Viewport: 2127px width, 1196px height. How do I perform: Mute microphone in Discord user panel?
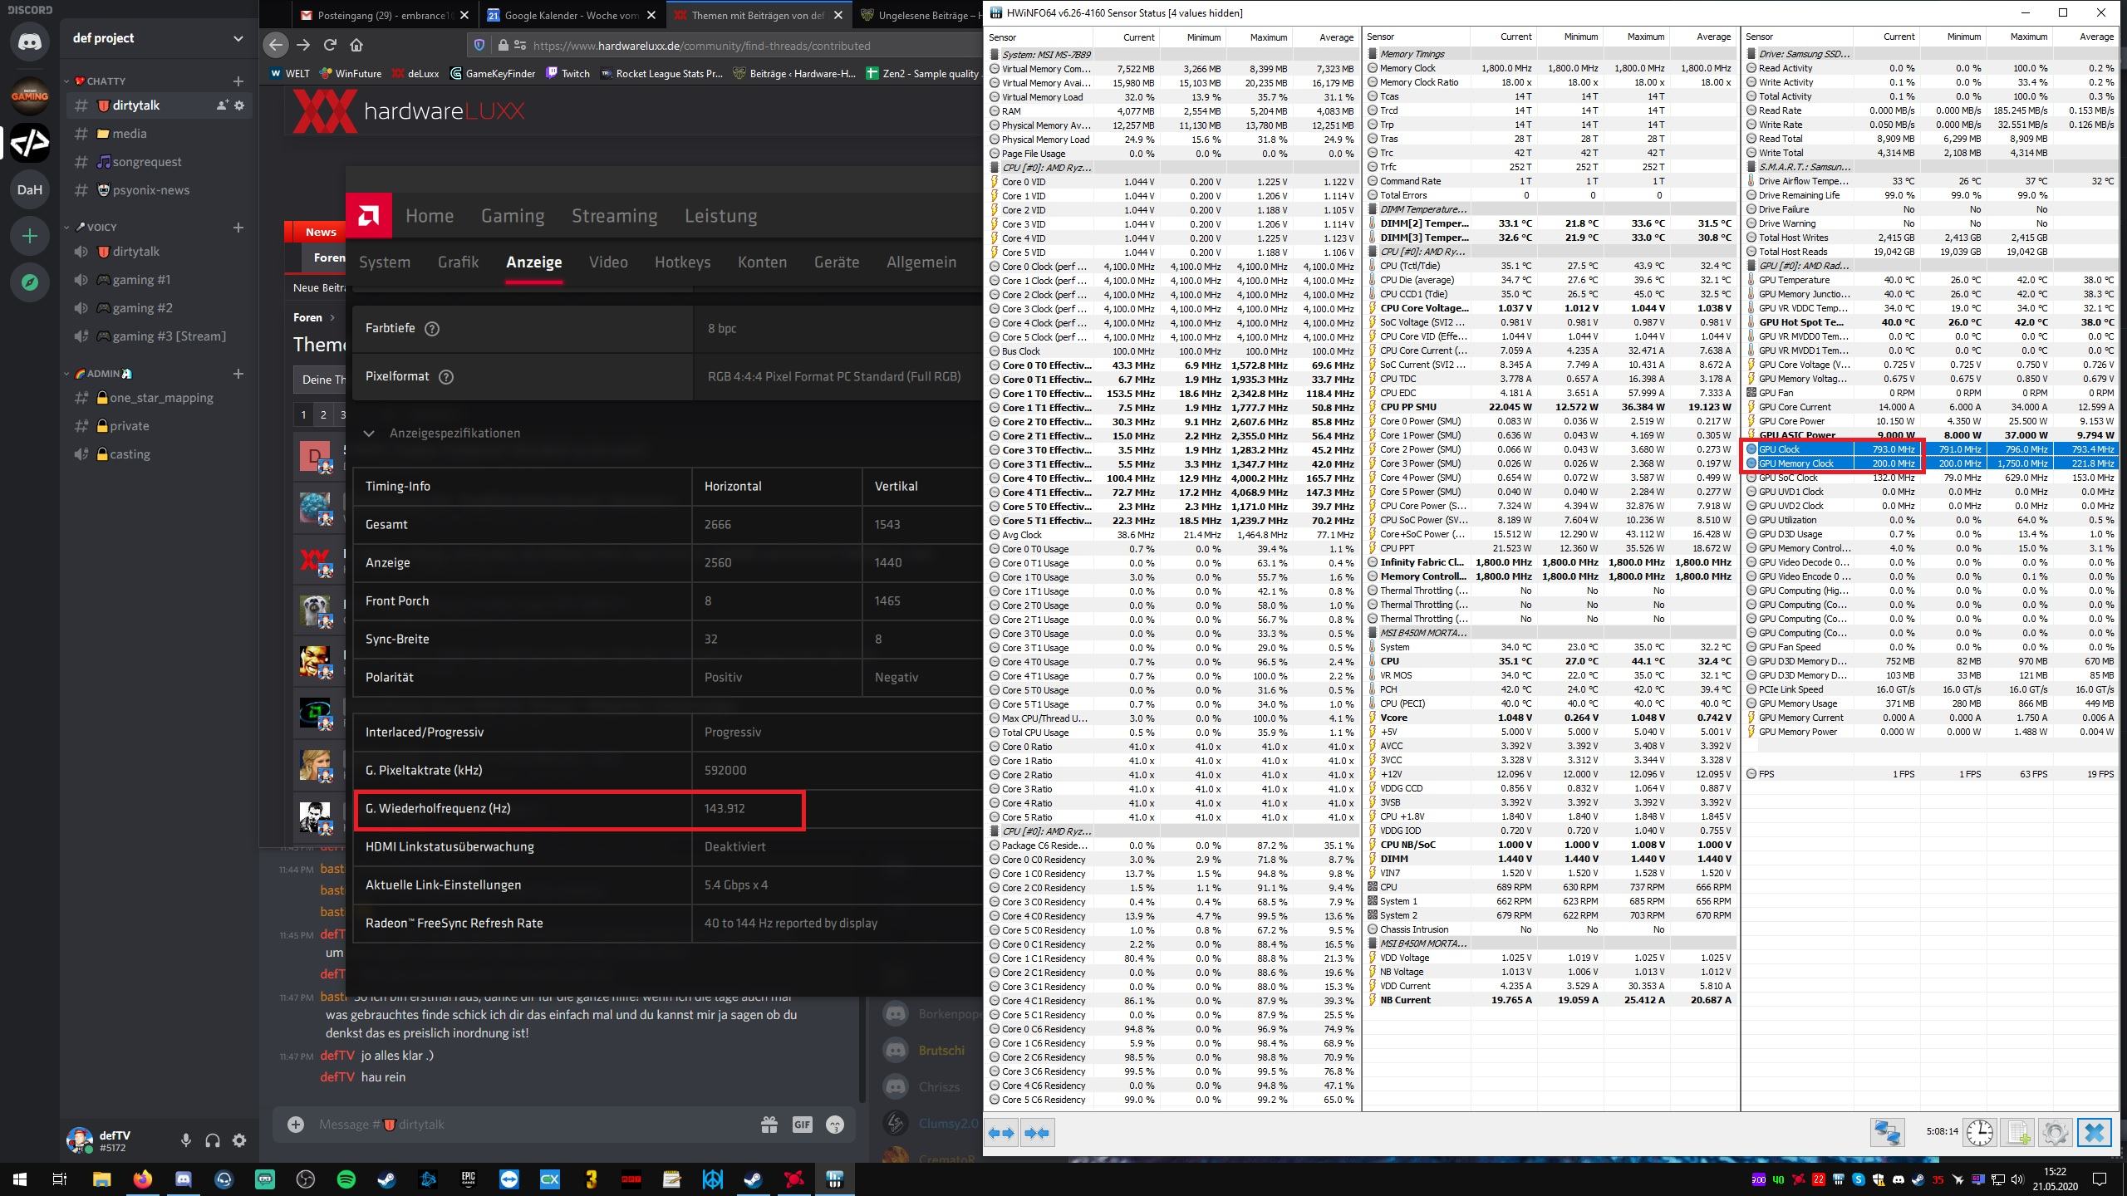[x=186, y=1140]
